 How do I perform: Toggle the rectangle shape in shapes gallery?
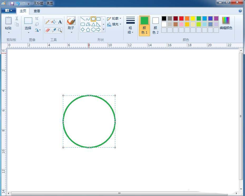(x=98, y=19)
